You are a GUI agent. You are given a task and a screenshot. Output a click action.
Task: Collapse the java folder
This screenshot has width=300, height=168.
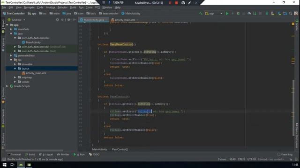11,34
